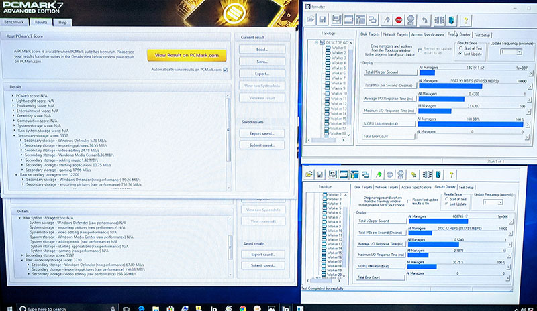Enable Record last update checkbox in lower Iometer
The width and height of the screenshot is (537, 311).
pyautogui.click(x=409, y=200)
